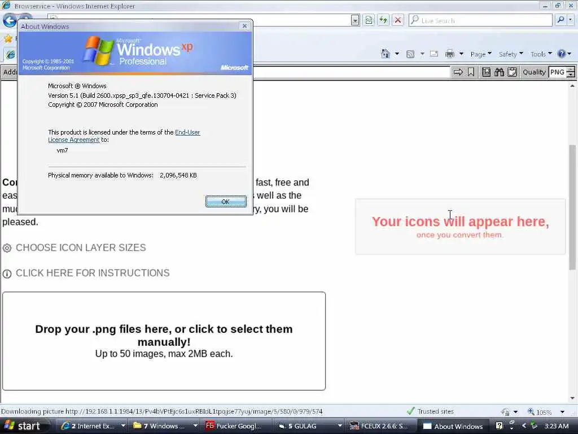Screen dimensions: 578x434
Task: Expand the Home button dropdown arrow
Action: point(397,54)
